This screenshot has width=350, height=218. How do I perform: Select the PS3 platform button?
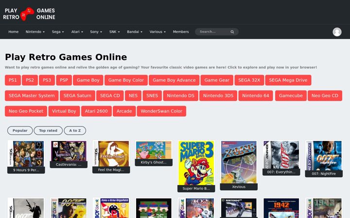click(47, 80)
